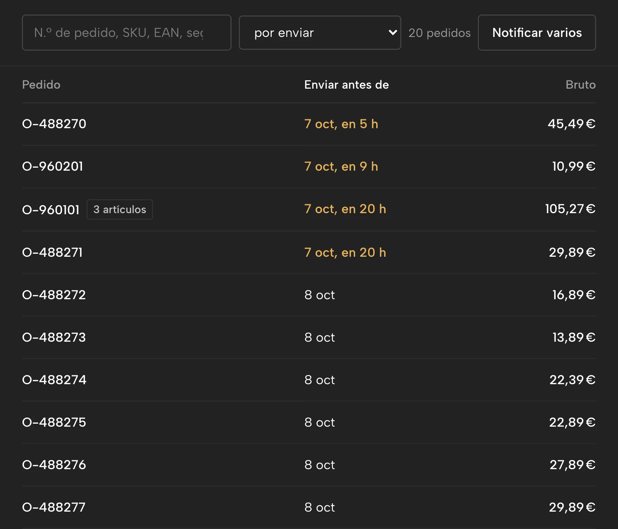The width and height of the screenshot is (618, 529).
Task: Open order O-488275
Action: click(54, 422)
